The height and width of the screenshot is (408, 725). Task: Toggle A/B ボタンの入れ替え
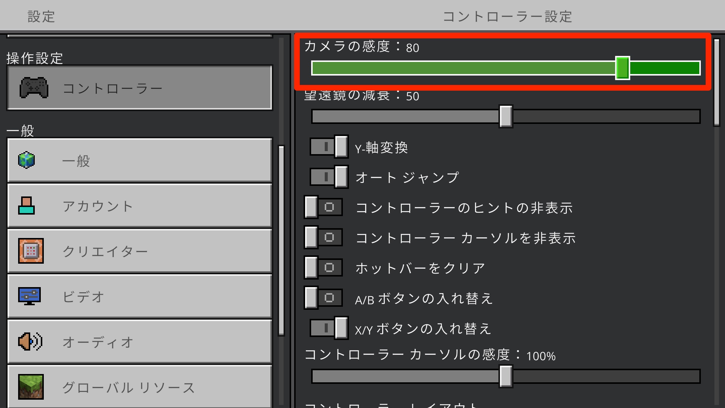(x=323, y=298)
